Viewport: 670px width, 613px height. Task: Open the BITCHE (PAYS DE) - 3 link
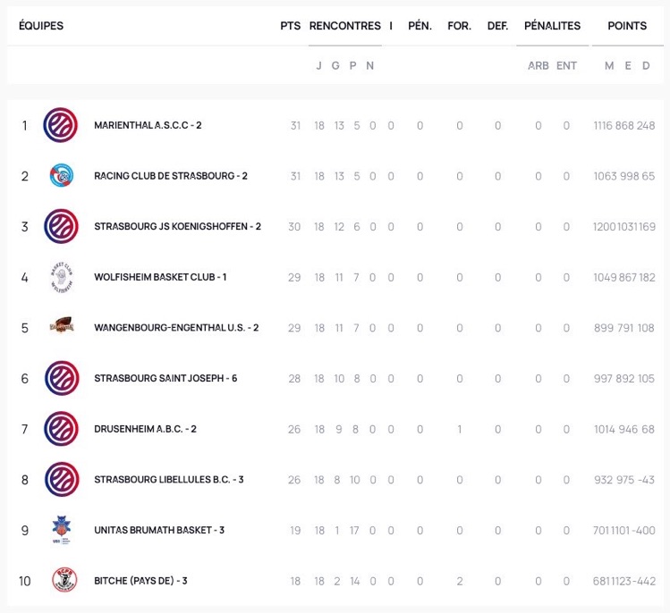coord(140,581)
